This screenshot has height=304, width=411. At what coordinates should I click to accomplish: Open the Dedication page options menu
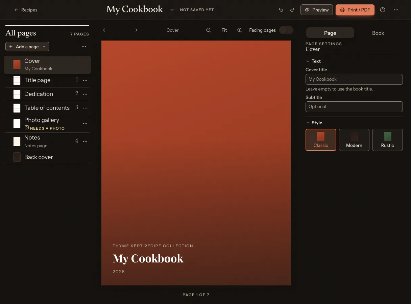point(85,94)
